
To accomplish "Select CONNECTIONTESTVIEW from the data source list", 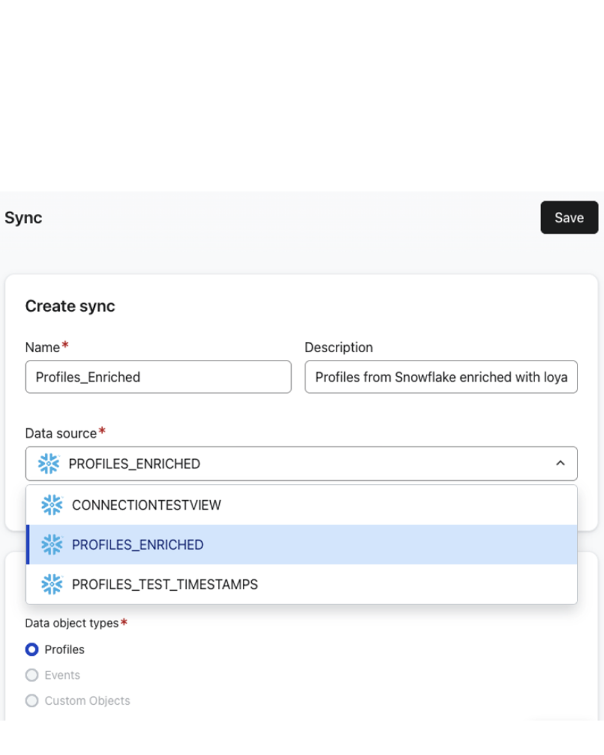I will click(147, 505).
